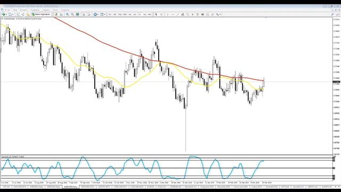Zoom in on the chart
The height and width of the screenshot is (192, 341).
[68, 14]
